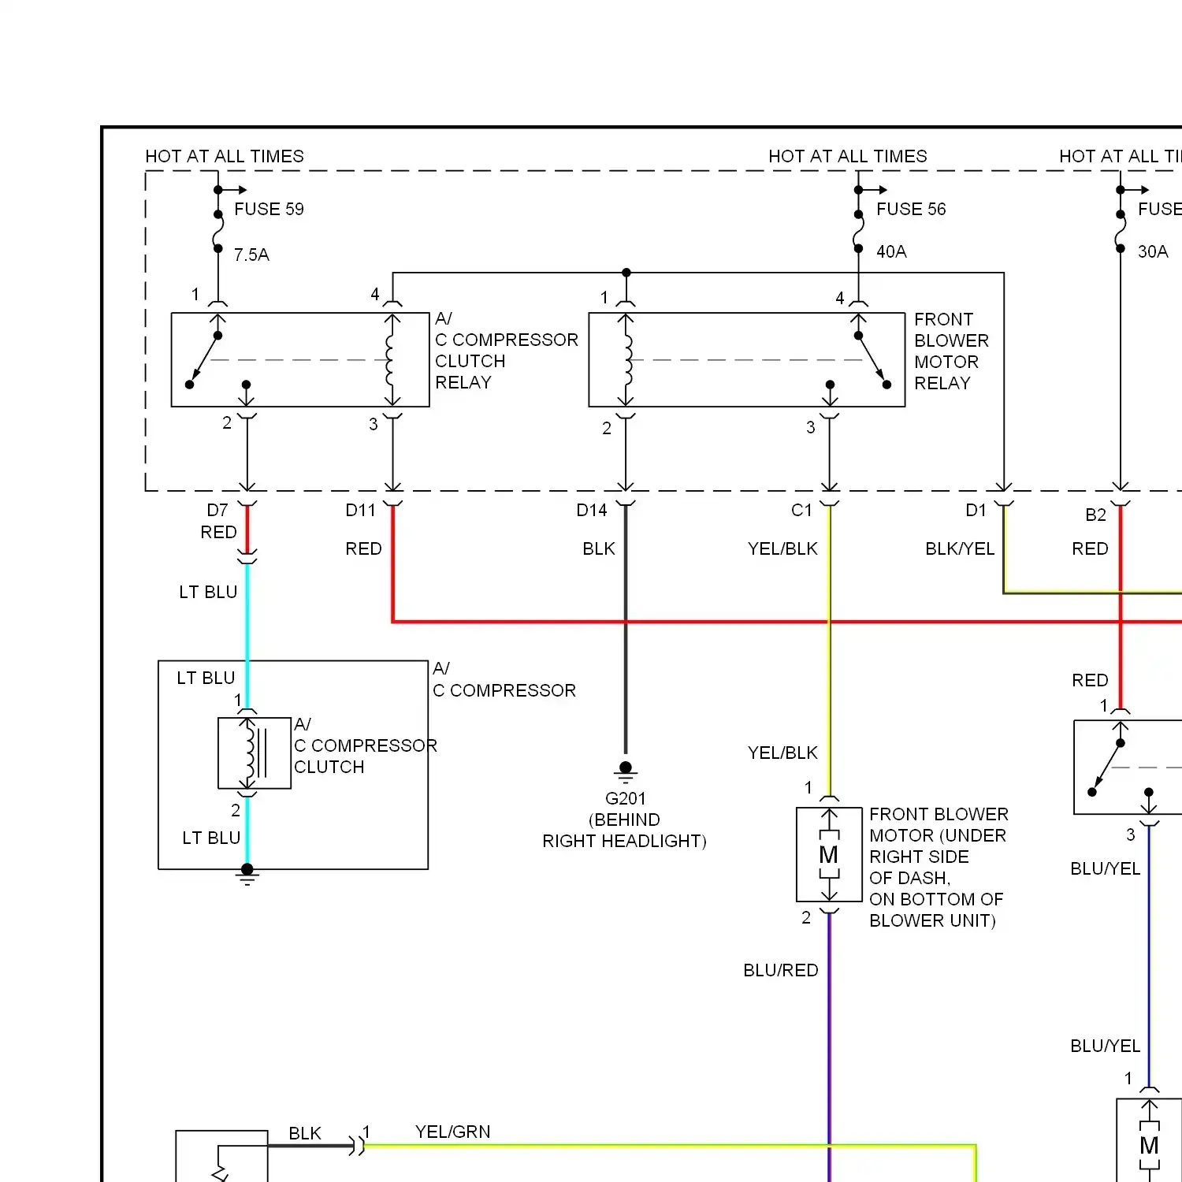Image resolution: width=1182 pixels, height=1182 pixels.
Task: Click connector label D7
Action: [x=217, y=510]
